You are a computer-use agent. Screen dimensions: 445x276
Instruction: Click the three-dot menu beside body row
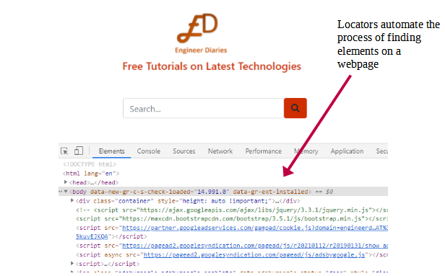(60, 192)
